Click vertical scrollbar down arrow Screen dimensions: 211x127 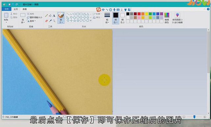click(x=208, y=113)
